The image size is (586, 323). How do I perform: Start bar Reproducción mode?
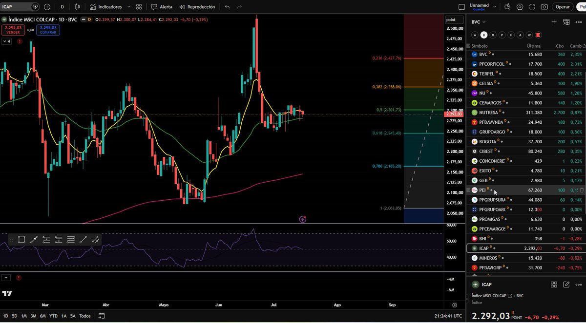197,7
